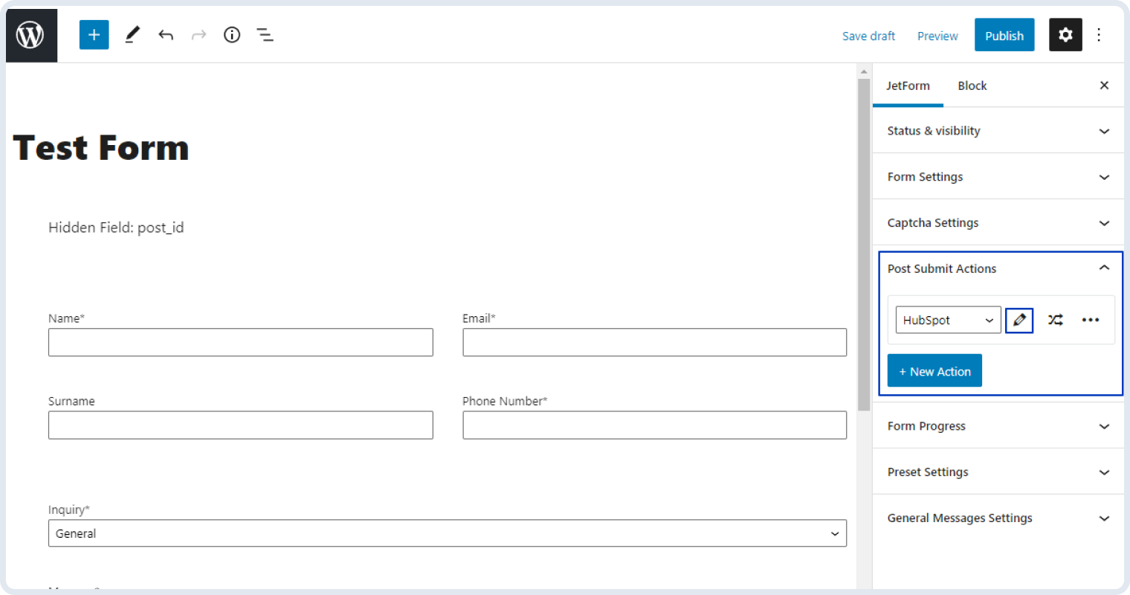The width and height of the screenshot is (1130, 595).
Task: Open Details with the info icon
Action: (x=231, y=34)
